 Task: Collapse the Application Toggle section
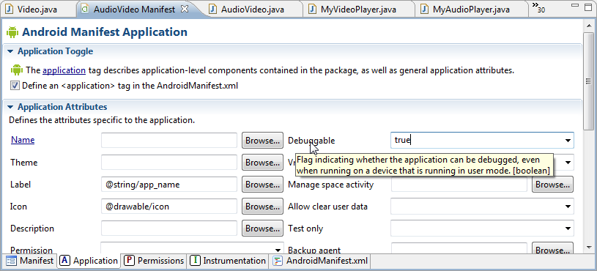click(10, 51)
